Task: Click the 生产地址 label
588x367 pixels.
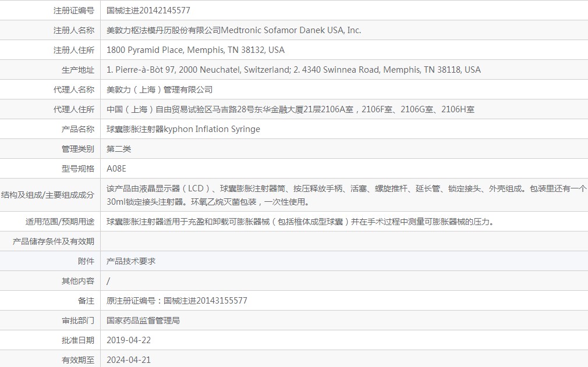Action: coord(78,70)
